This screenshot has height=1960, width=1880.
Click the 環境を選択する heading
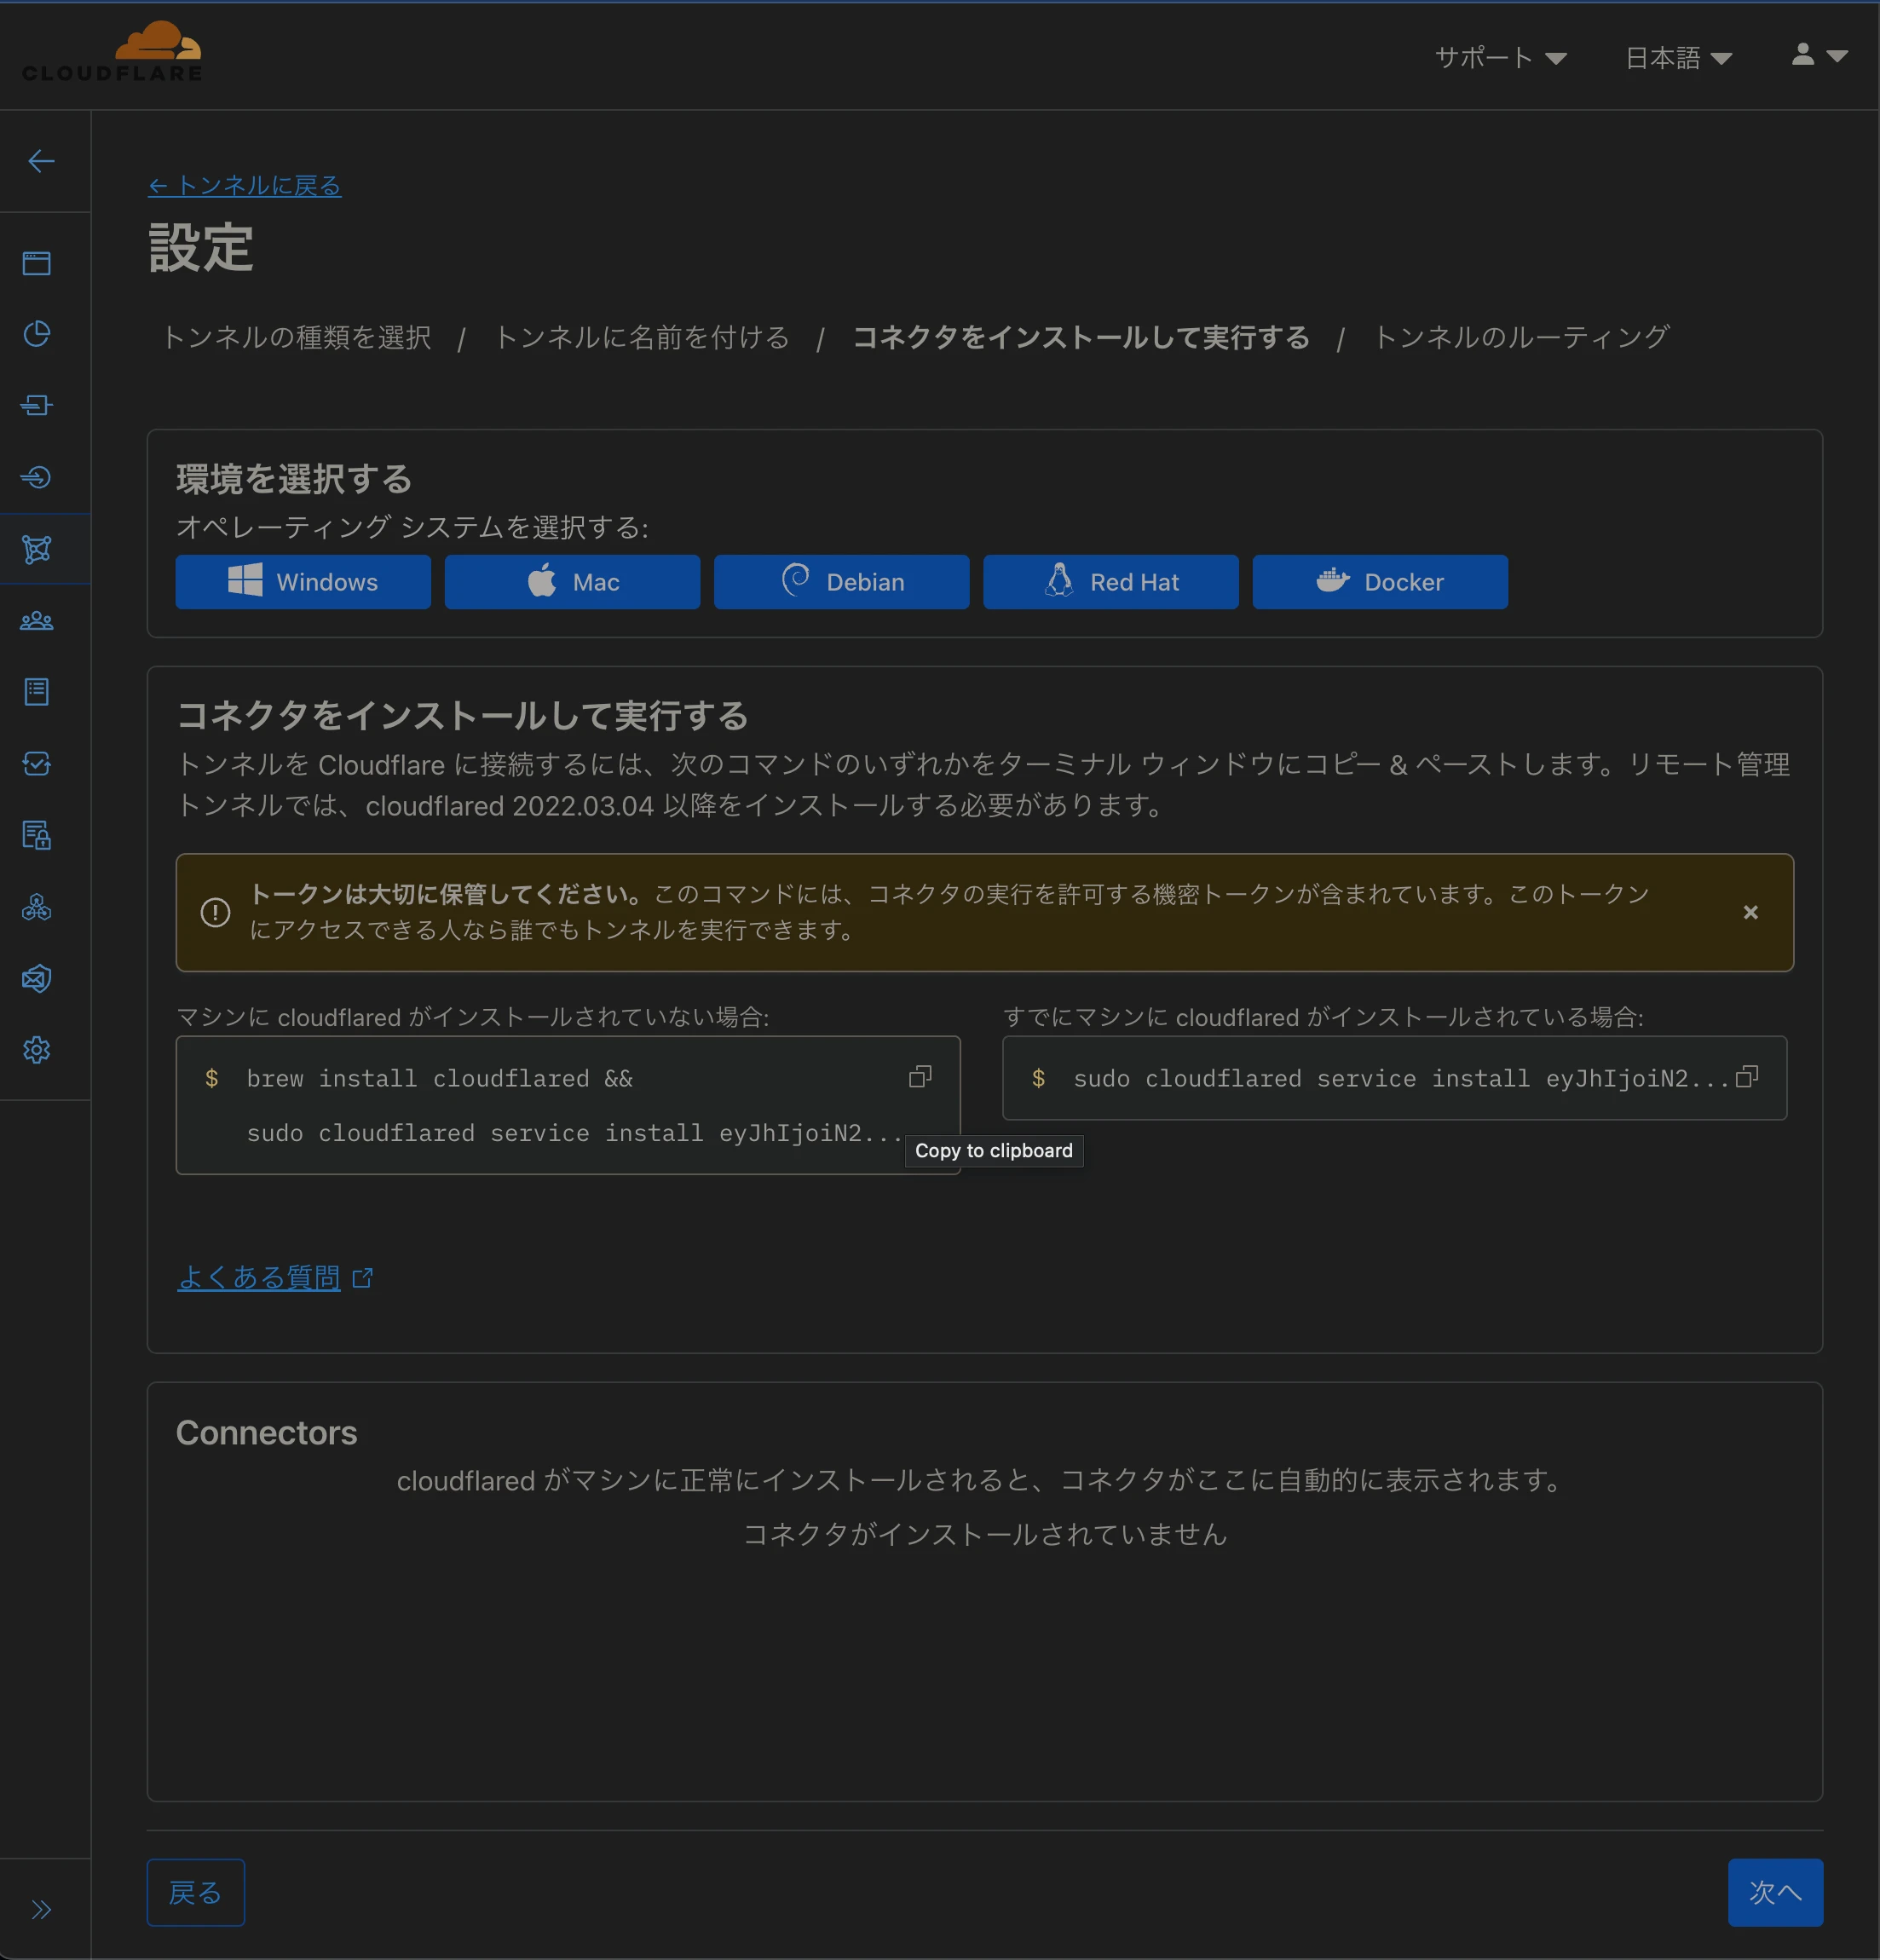tap(294, 479)
